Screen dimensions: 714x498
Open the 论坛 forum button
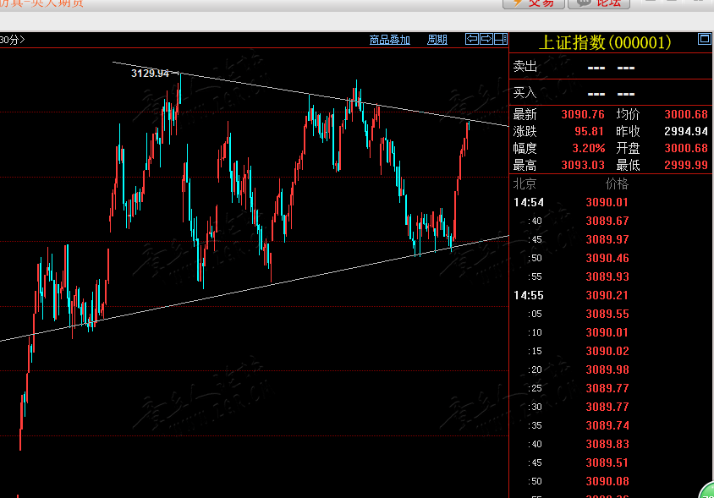599,3
